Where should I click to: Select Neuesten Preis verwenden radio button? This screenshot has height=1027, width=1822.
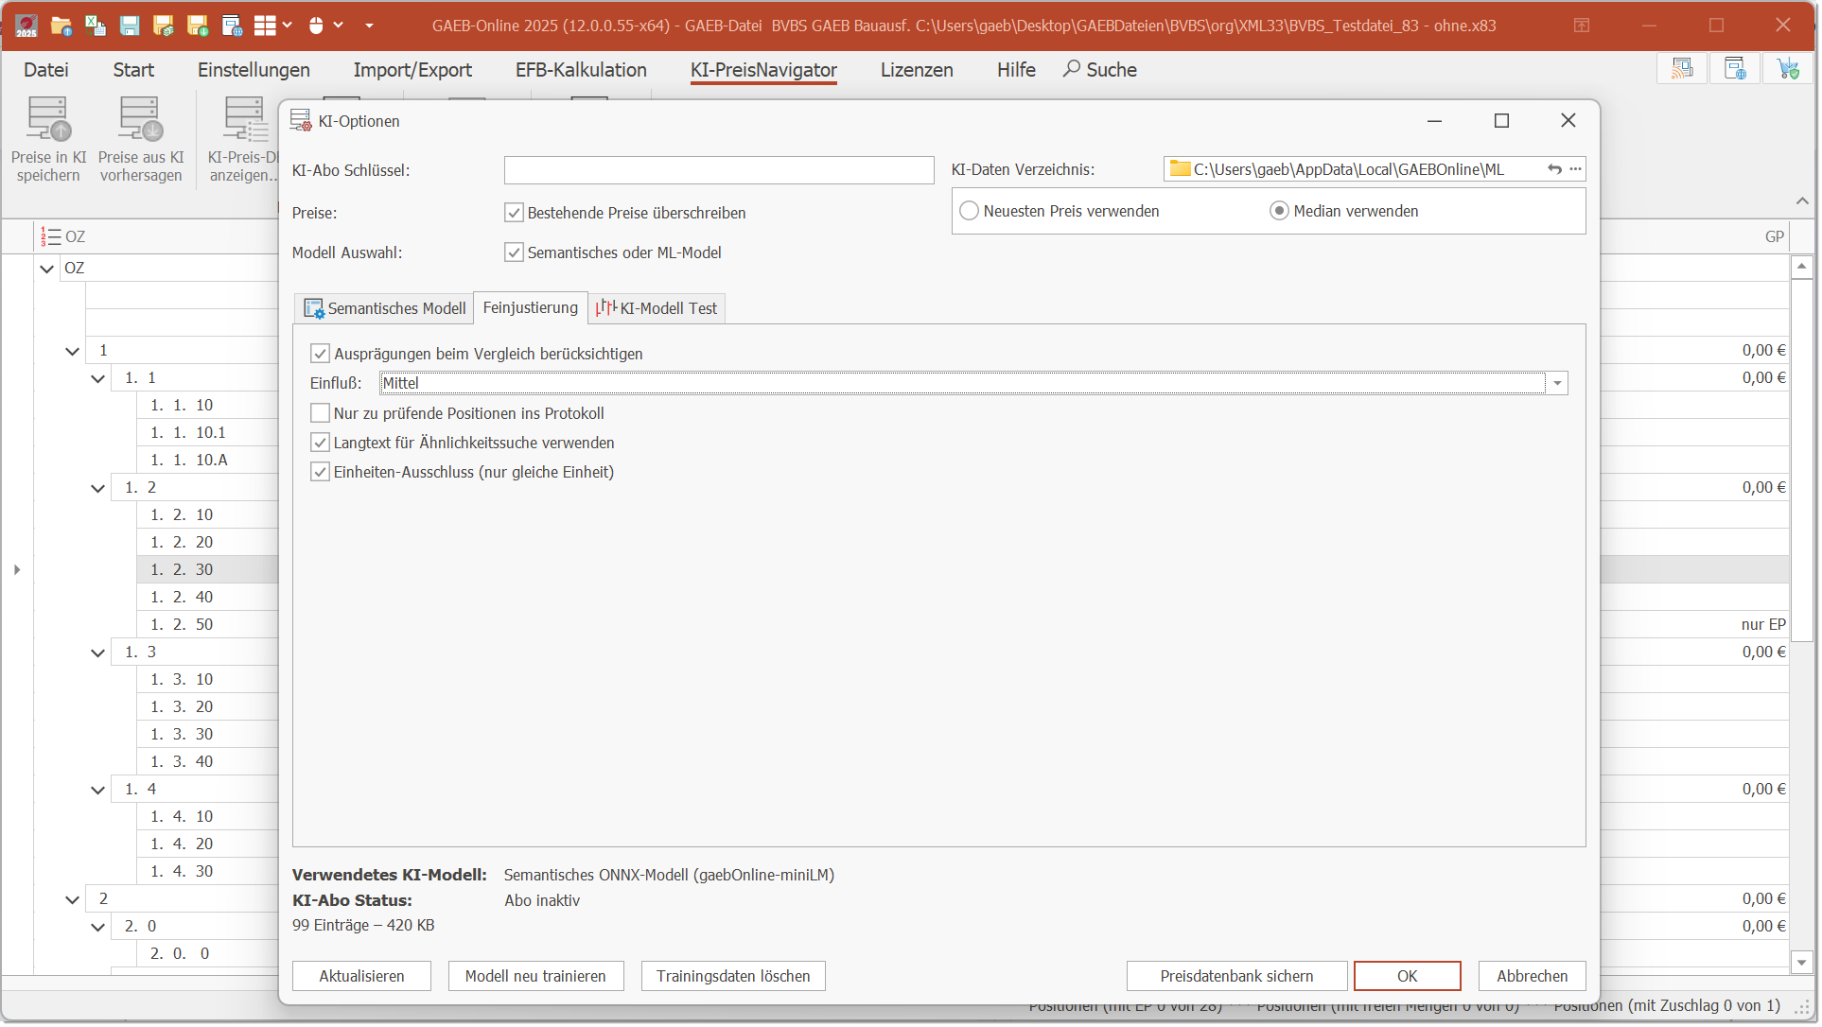(969, 211)
